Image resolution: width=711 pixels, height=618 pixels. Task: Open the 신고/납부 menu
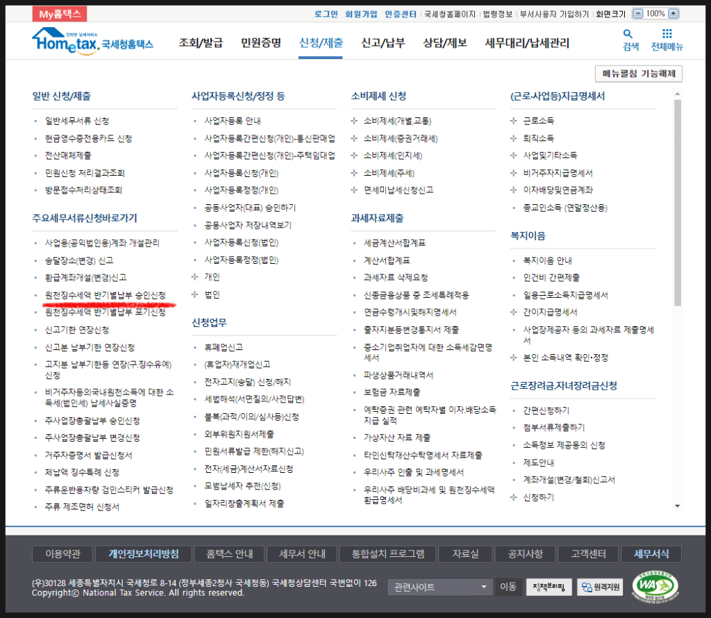pos(383,43)
